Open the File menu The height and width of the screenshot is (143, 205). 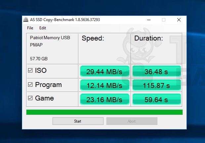click(x=30, y=28)
